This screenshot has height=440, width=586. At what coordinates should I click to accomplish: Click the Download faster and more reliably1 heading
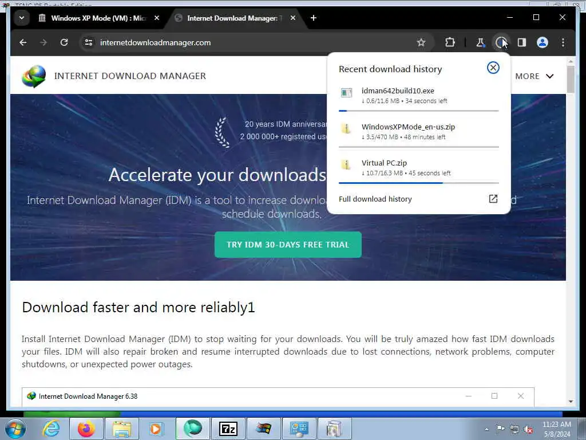click(138, 307)
